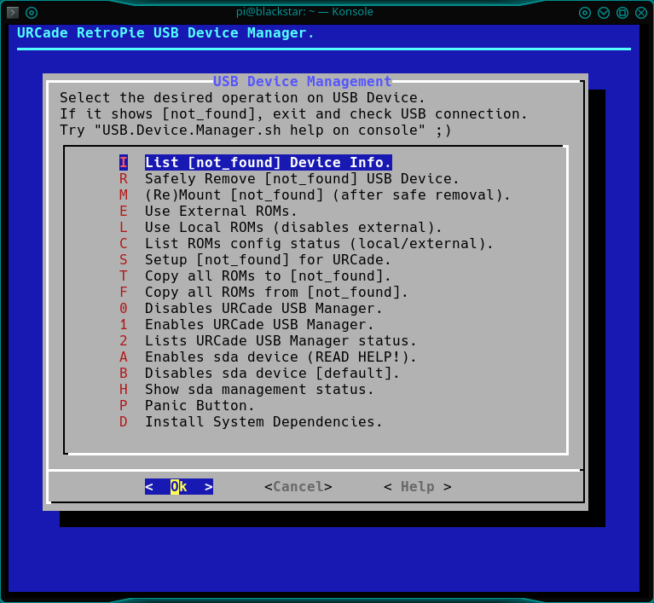Select Safely Remove USB Device option
The width and height of the screenshot is (654, 603).
click(302, 179)
